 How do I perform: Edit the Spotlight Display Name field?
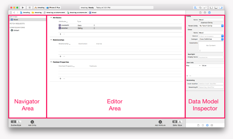coord(211,57)
